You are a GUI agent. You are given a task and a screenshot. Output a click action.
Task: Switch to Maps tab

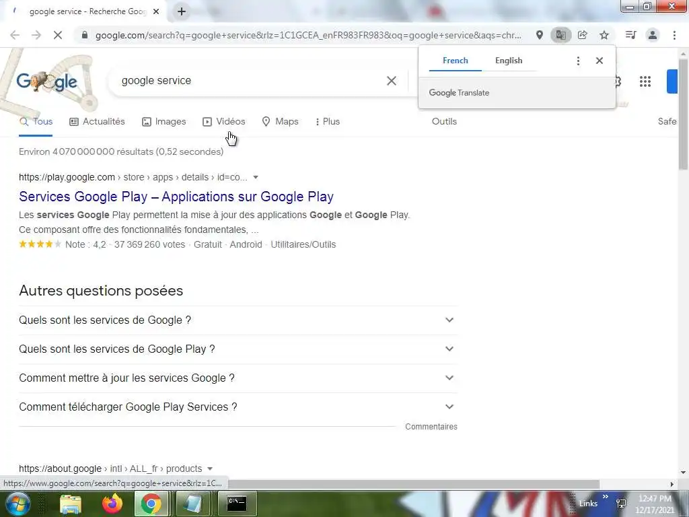(280, 122)
